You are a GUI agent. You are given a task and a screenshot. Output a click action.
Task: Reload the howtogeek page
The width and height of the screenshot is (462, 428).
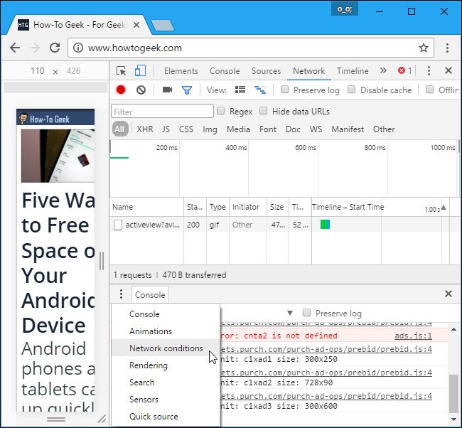[x=55, y=48]
